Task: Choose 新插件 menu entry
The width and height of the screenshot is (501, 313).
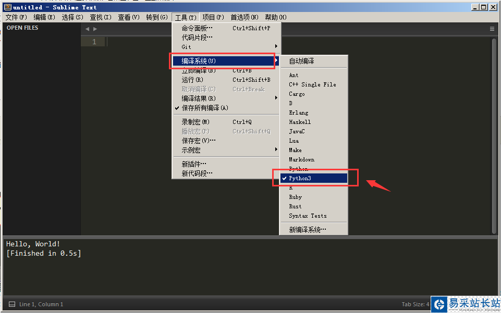Action: click(226, 164)
